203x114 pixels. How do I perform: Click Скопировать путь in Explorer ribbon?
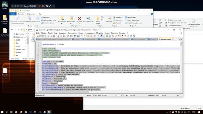point(48,20)
